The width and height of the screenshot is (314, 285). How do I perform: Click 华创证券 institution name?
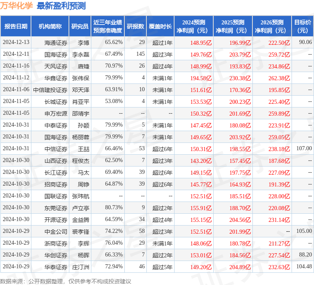[56, 255]
